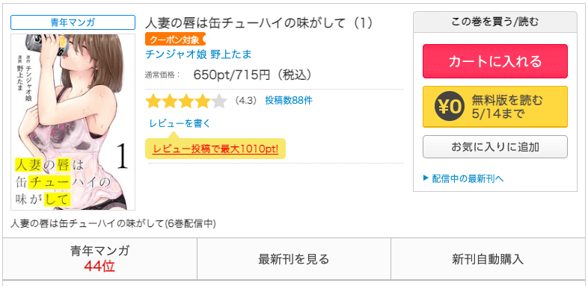Screen dimensions: 588x286
Task: Read free version via 無料版を読む button
Action: (x=495, y=107)
